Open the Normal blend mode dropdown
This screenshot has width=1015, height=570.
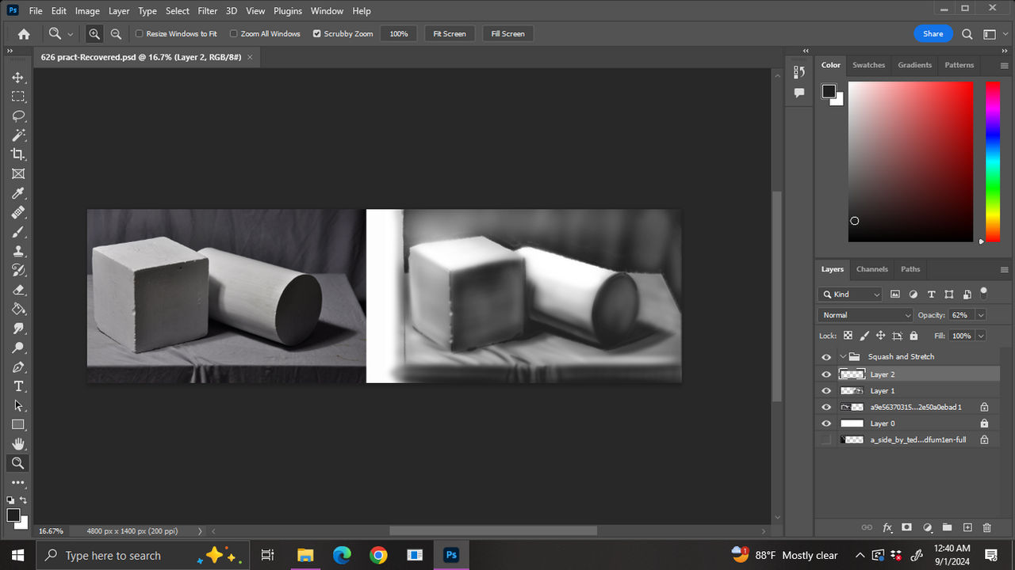tap(865, 315)
